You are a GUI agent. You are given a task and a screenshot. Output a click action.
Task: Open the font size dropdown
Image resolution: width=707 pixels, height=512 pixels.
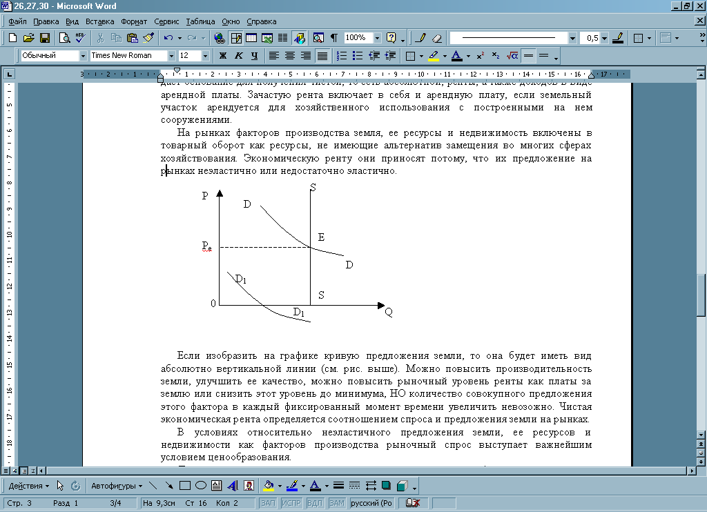click(205, 56)
